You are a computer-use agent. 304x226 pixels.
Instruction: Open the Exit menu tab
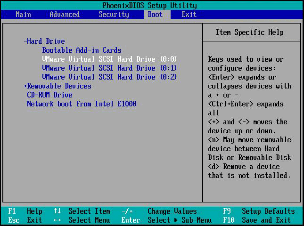point(189,14)
